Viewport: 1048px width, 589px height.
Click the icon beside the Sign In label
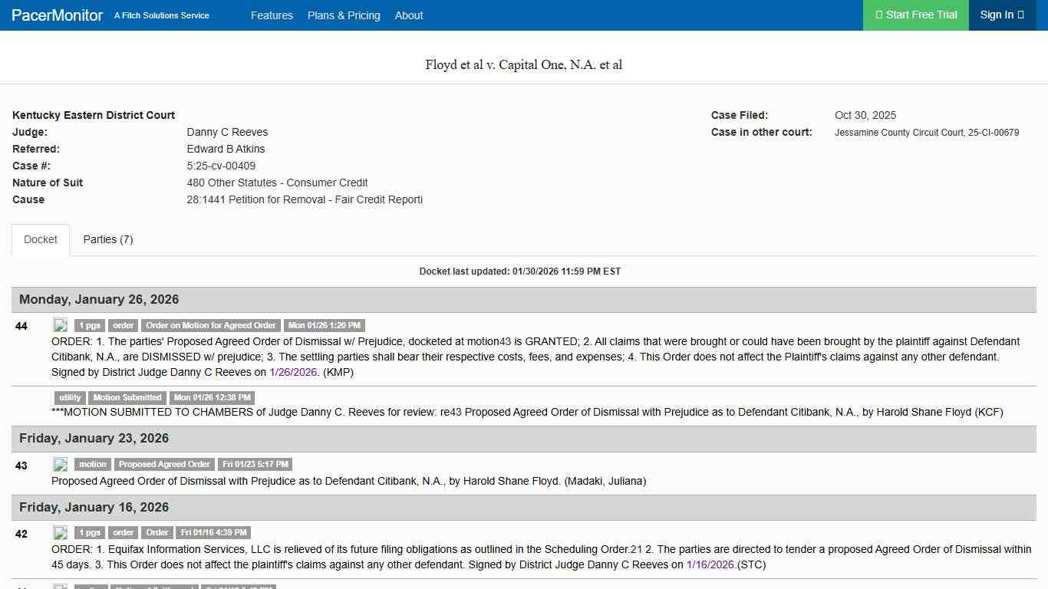[x=1020, y=15]
